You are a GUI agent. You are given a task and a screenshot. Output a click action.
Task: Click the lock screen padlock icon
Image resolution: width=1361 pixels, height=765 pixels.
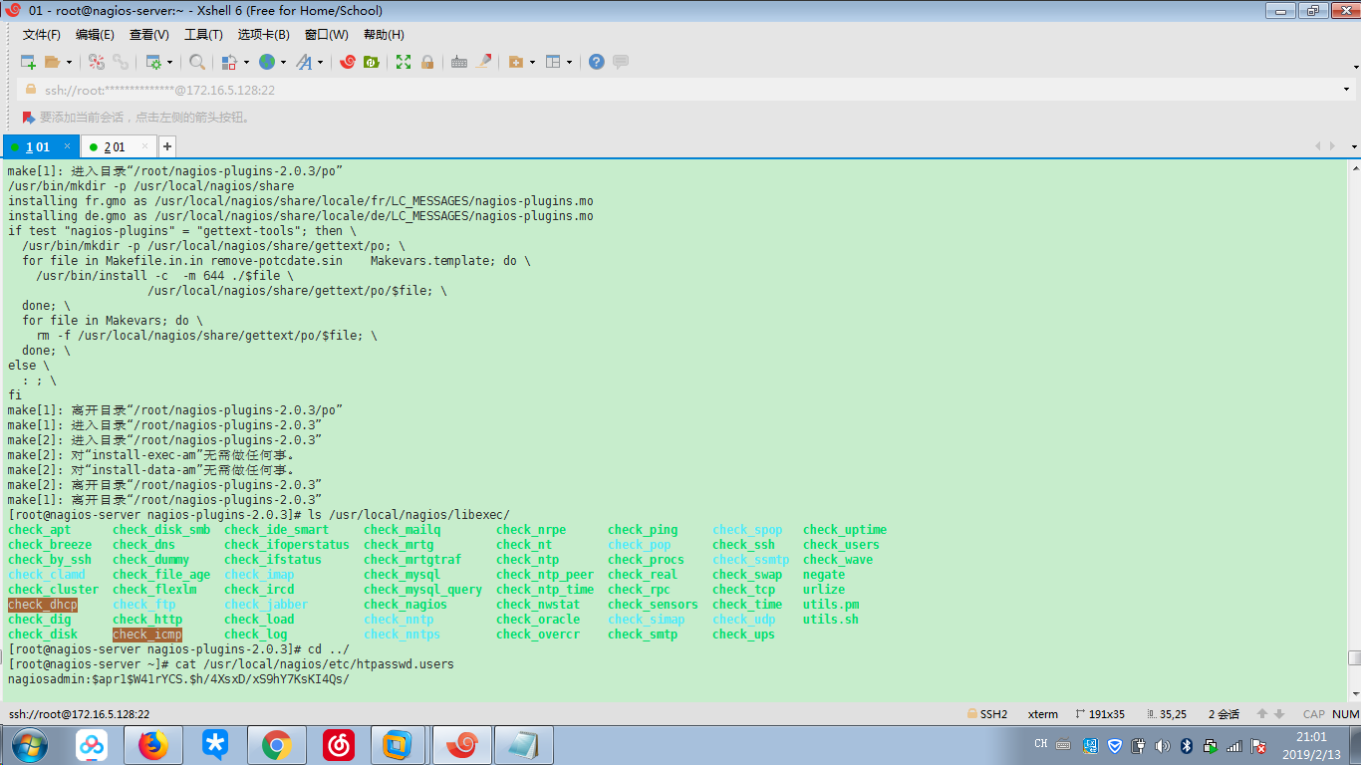pyautogui.click(x=427, y=62)
